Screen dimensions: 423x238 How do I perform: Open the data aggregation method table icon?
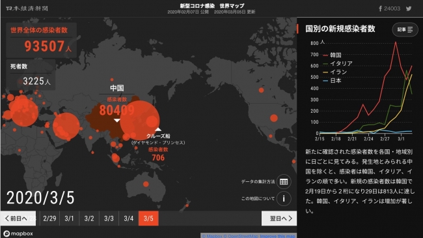284,181
